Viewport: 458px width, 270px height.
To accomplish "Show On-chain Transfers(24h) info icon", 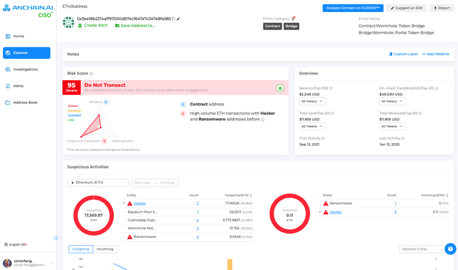I will [x=436, y=88].
